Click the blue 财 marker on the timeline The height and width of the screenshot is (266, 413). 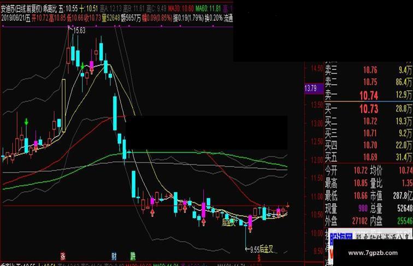point(114,256)
